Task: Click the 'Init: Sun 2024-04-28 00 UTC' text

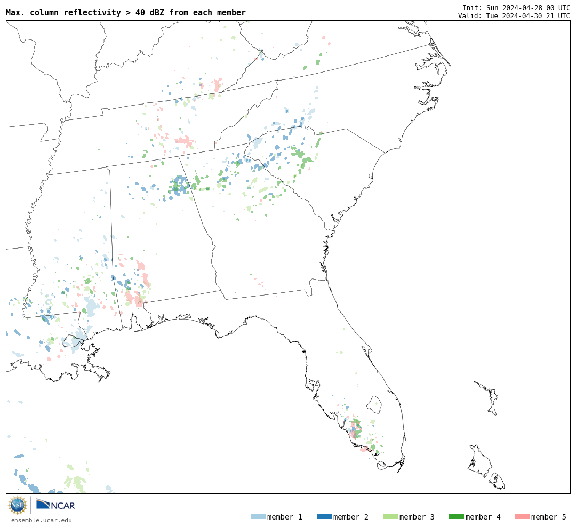Action: click(516, 7)
